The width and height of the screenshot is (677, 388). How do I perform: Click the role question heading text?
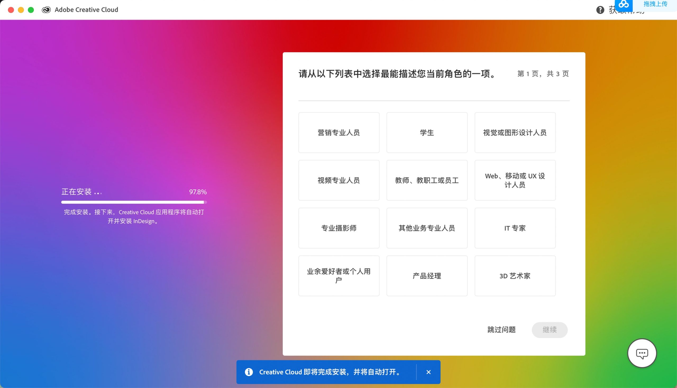coord(397,74)
